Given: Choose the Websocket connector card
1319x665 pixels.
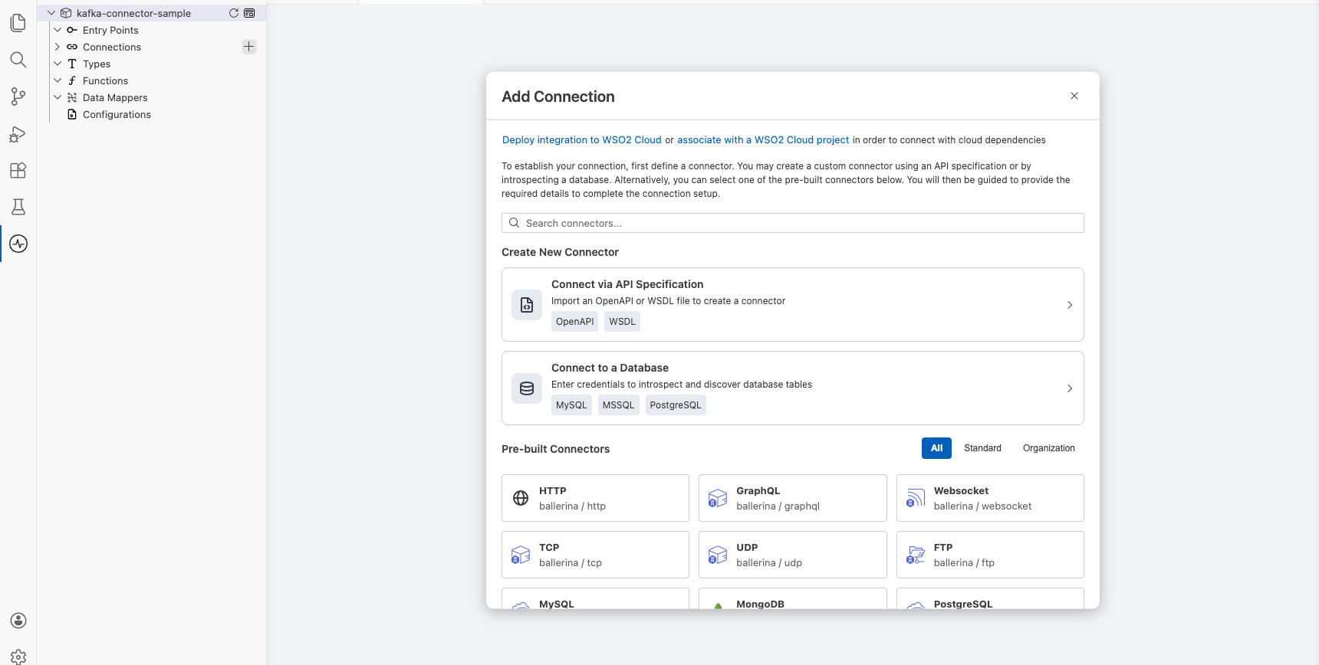Looking at the screenshot, I should (990, 498).
